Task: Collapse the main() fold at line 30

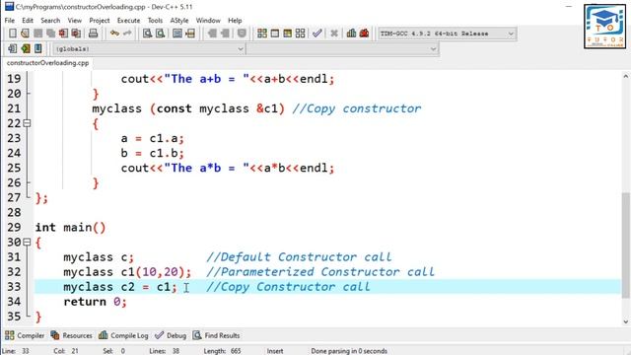Action: coord(27,242)
